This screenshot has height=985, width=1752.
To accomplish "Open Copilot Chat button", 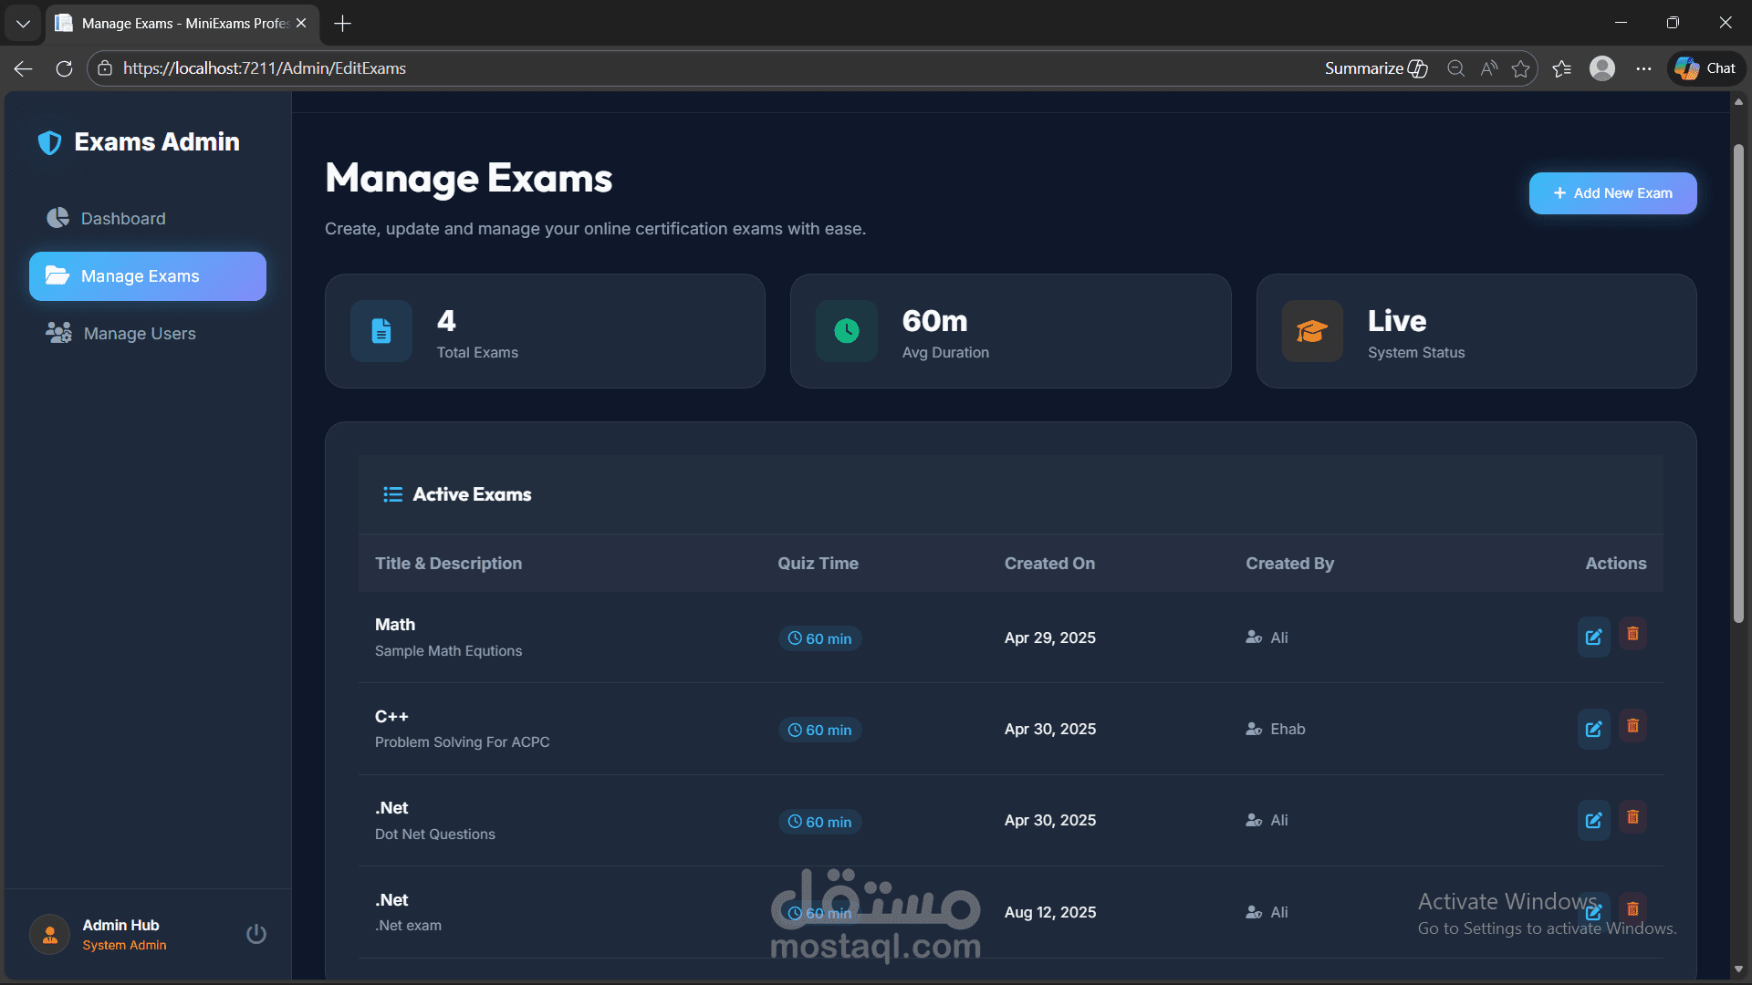I will click(x=1706, y=68).
